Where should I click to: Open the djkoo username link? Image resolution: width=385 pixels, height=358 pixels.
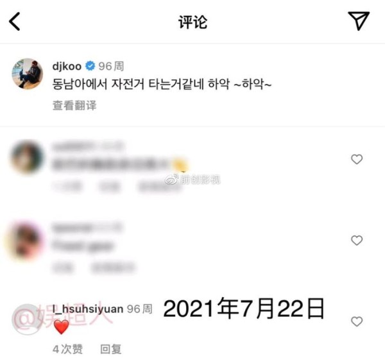[67, 66]
